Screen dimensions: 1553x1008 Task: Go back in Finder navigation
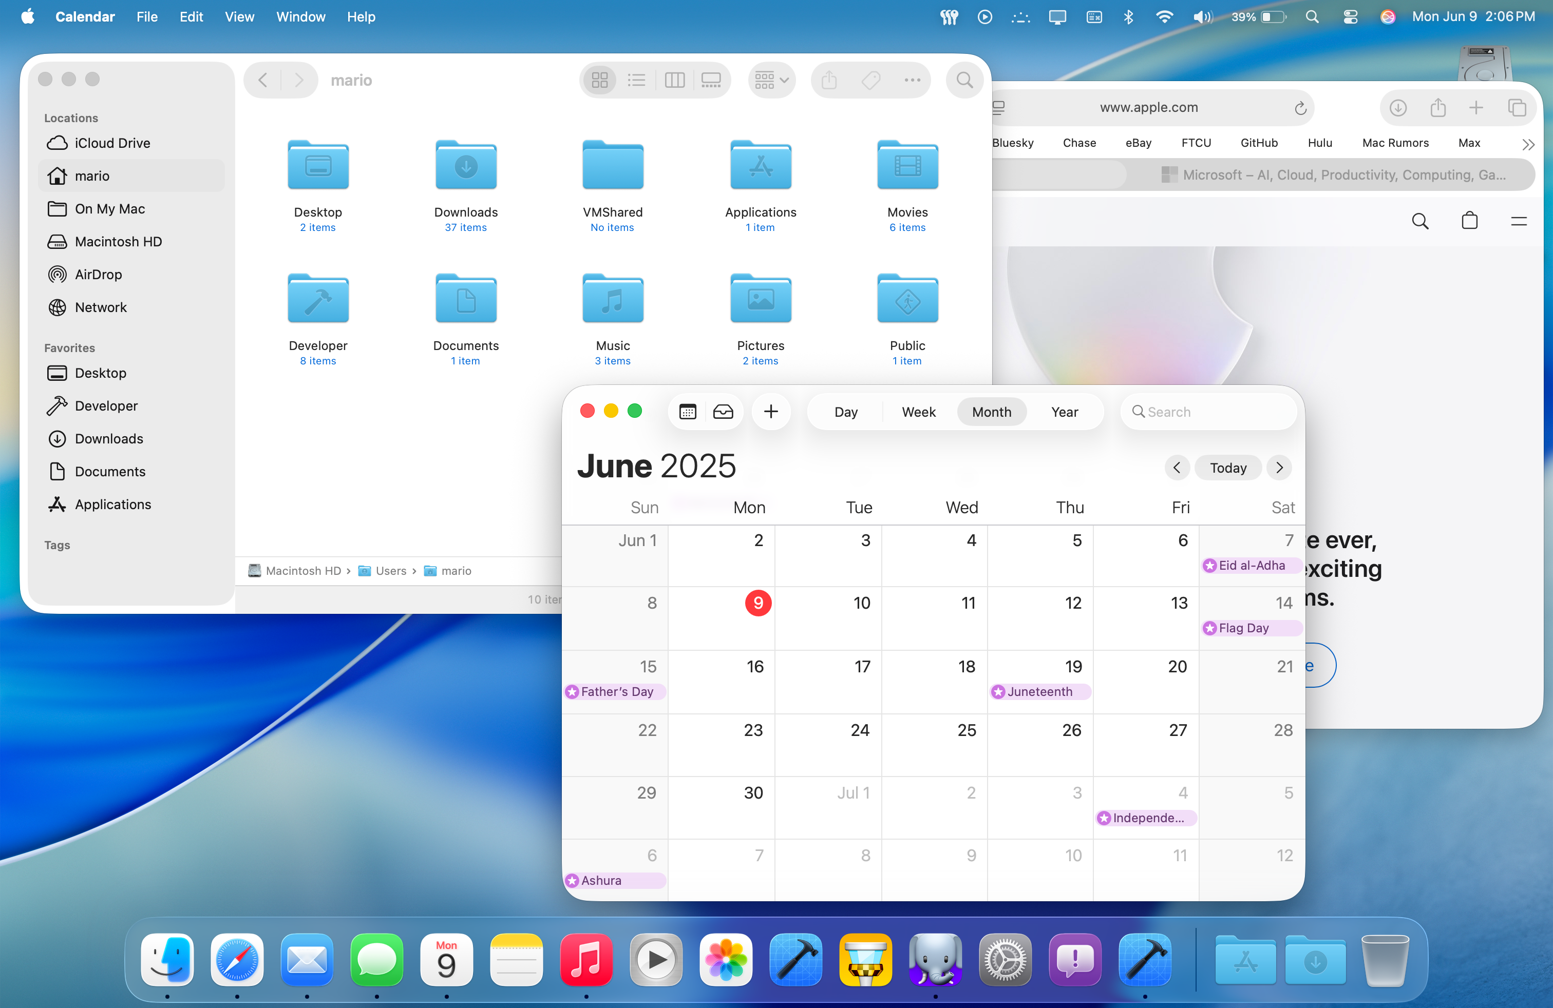[x=262, y=80]
